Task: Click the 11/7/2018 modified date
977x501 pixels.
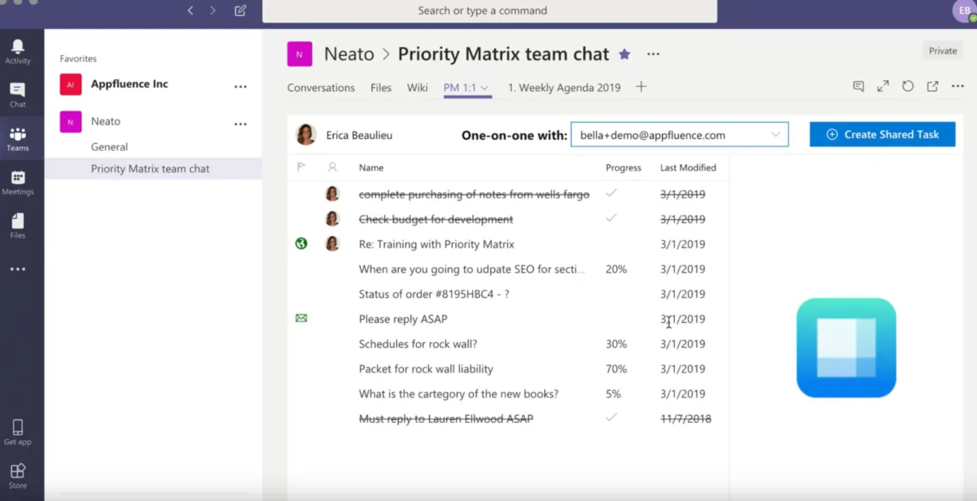Action: click(x=686, y=419)
